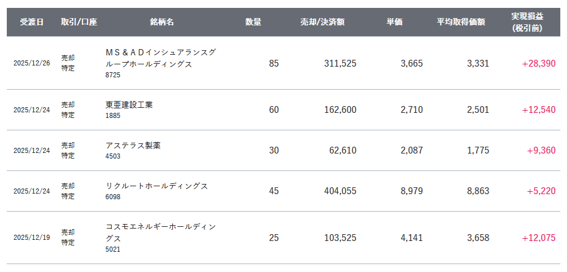
Task: Click the 単価 column header
Action: point(395,22)
